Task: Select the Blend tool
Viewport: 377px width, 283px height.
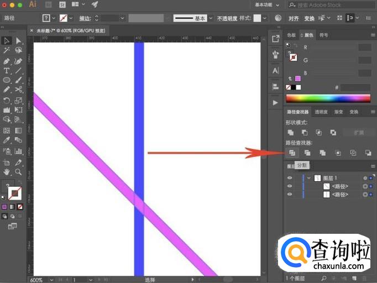Action: [18, 140]
